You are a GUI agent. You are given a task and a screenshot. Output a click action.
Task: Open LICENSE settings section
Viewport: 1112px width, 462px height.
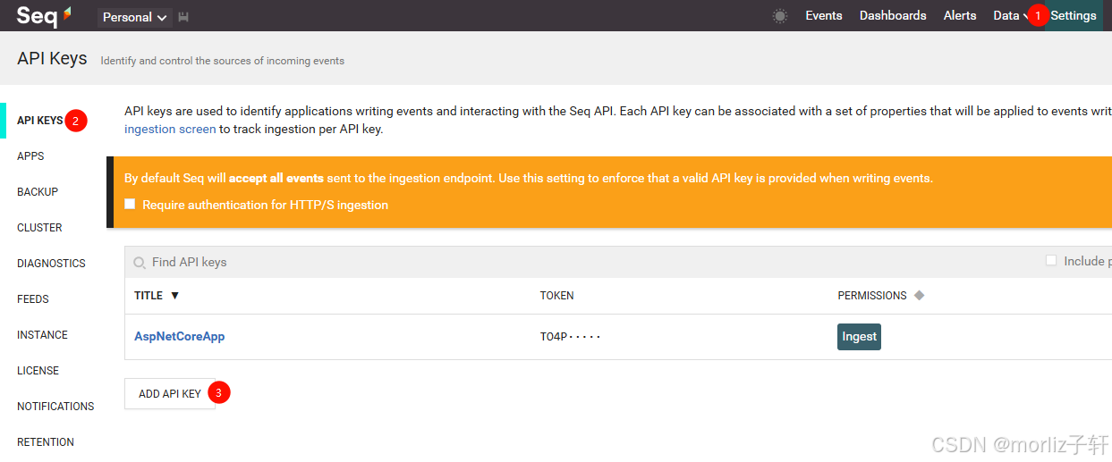(x=38, y=371)
